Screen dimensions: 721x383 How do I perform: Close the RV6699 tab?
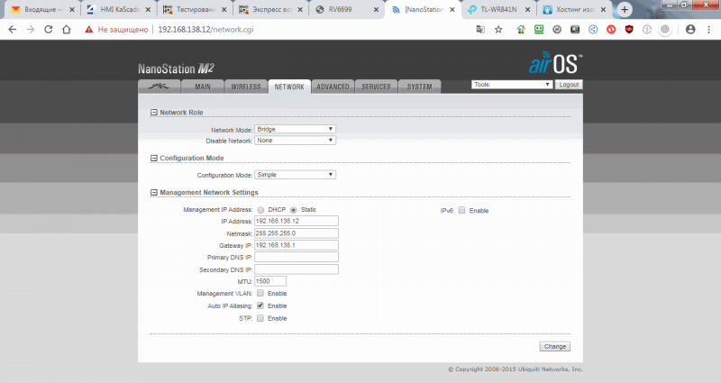click(376, 9)
